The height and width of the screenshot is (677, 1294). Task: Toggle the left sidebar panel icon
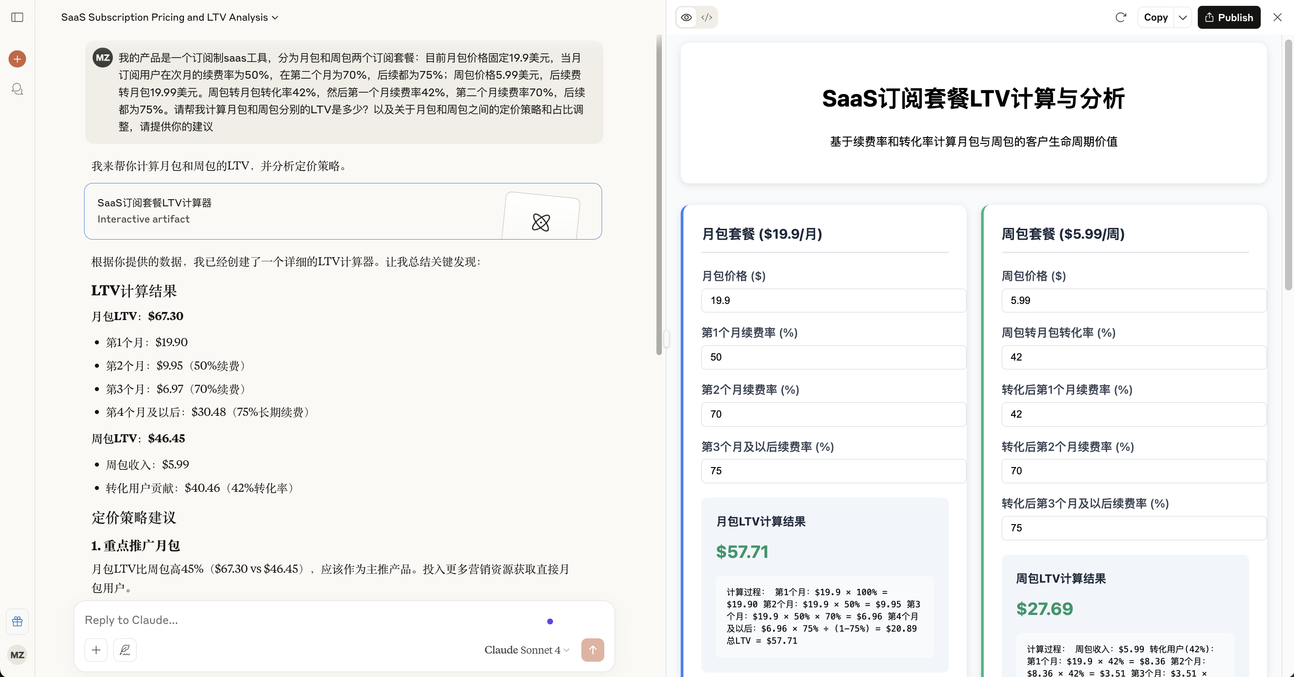pyautogui.click(x=17, y=17)
